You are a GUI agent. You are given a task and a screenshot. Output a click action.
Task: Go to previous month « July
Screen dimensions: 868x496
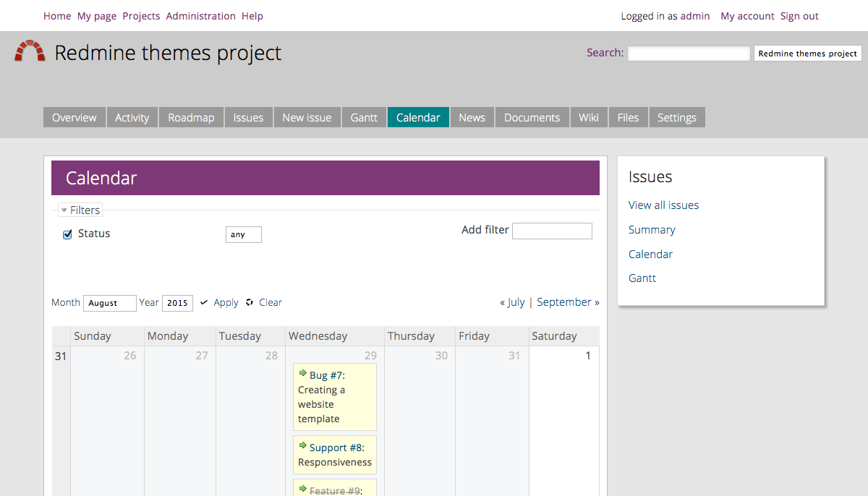(512, 302)
